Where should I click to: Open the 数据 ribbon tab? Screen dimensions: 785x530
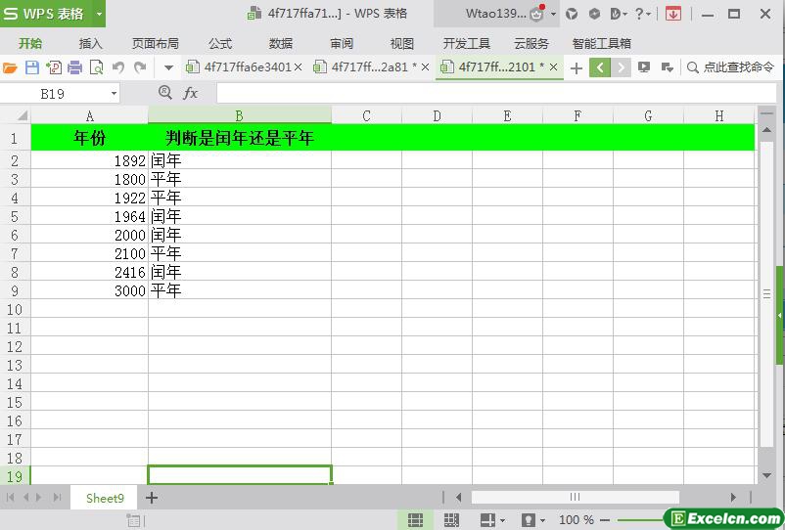point(280,43)
